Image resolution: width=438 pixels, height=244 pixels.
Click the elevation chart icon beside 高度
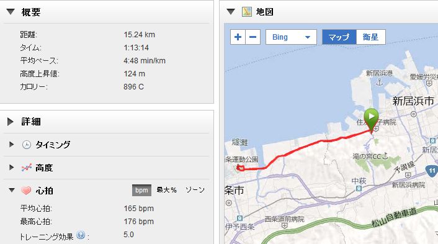[27, 168]
